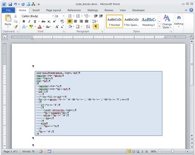Click the proofing errors icon in status bar

pos(41,151)
